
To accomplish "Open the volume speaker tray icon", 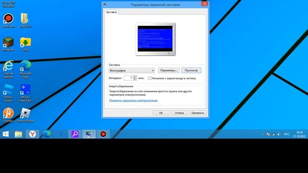I will tap(279, 135).
